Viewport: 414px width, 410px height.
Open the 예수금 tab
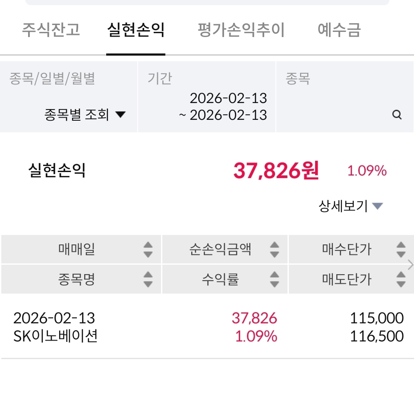coord(339,30)
